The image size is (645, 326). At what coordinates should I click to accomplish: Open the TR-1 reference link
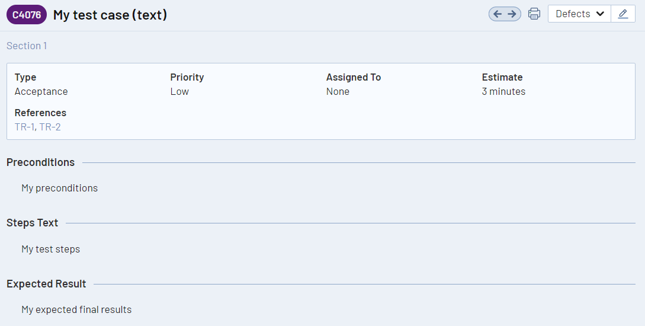(x=24, y=127)
